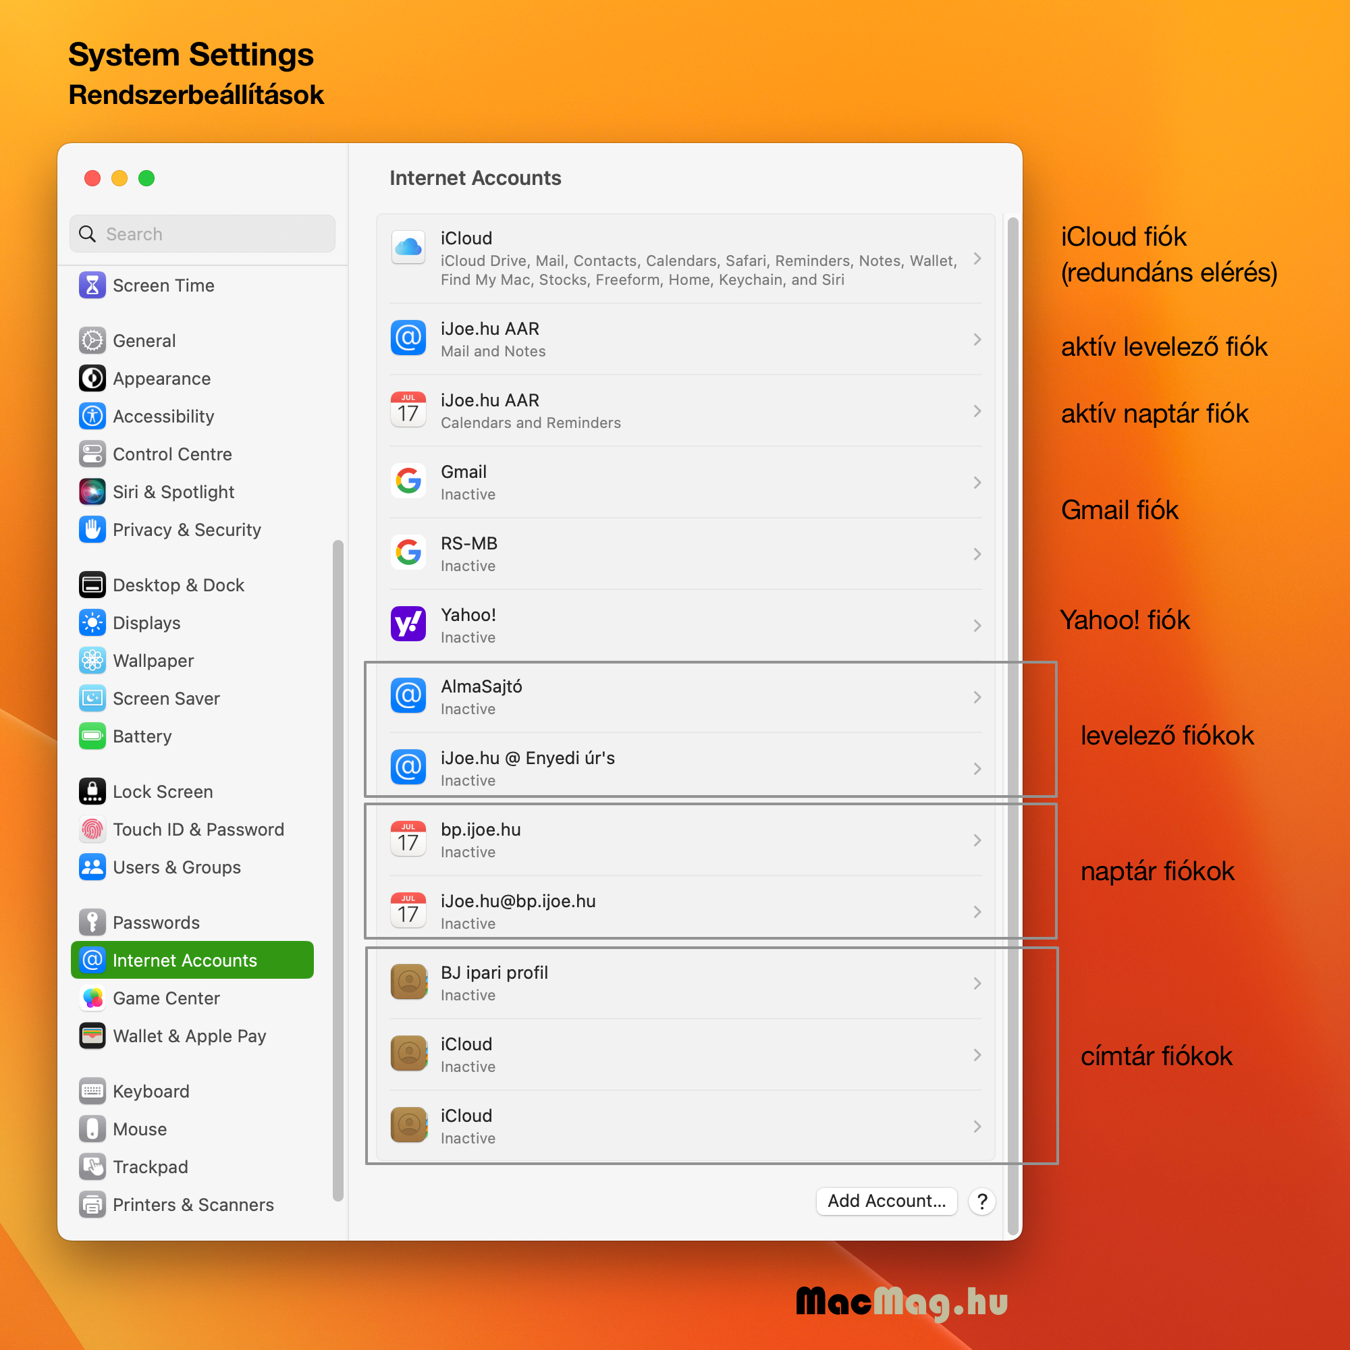
Task: Open Passwords label in the sidebar
Action: 156,922
